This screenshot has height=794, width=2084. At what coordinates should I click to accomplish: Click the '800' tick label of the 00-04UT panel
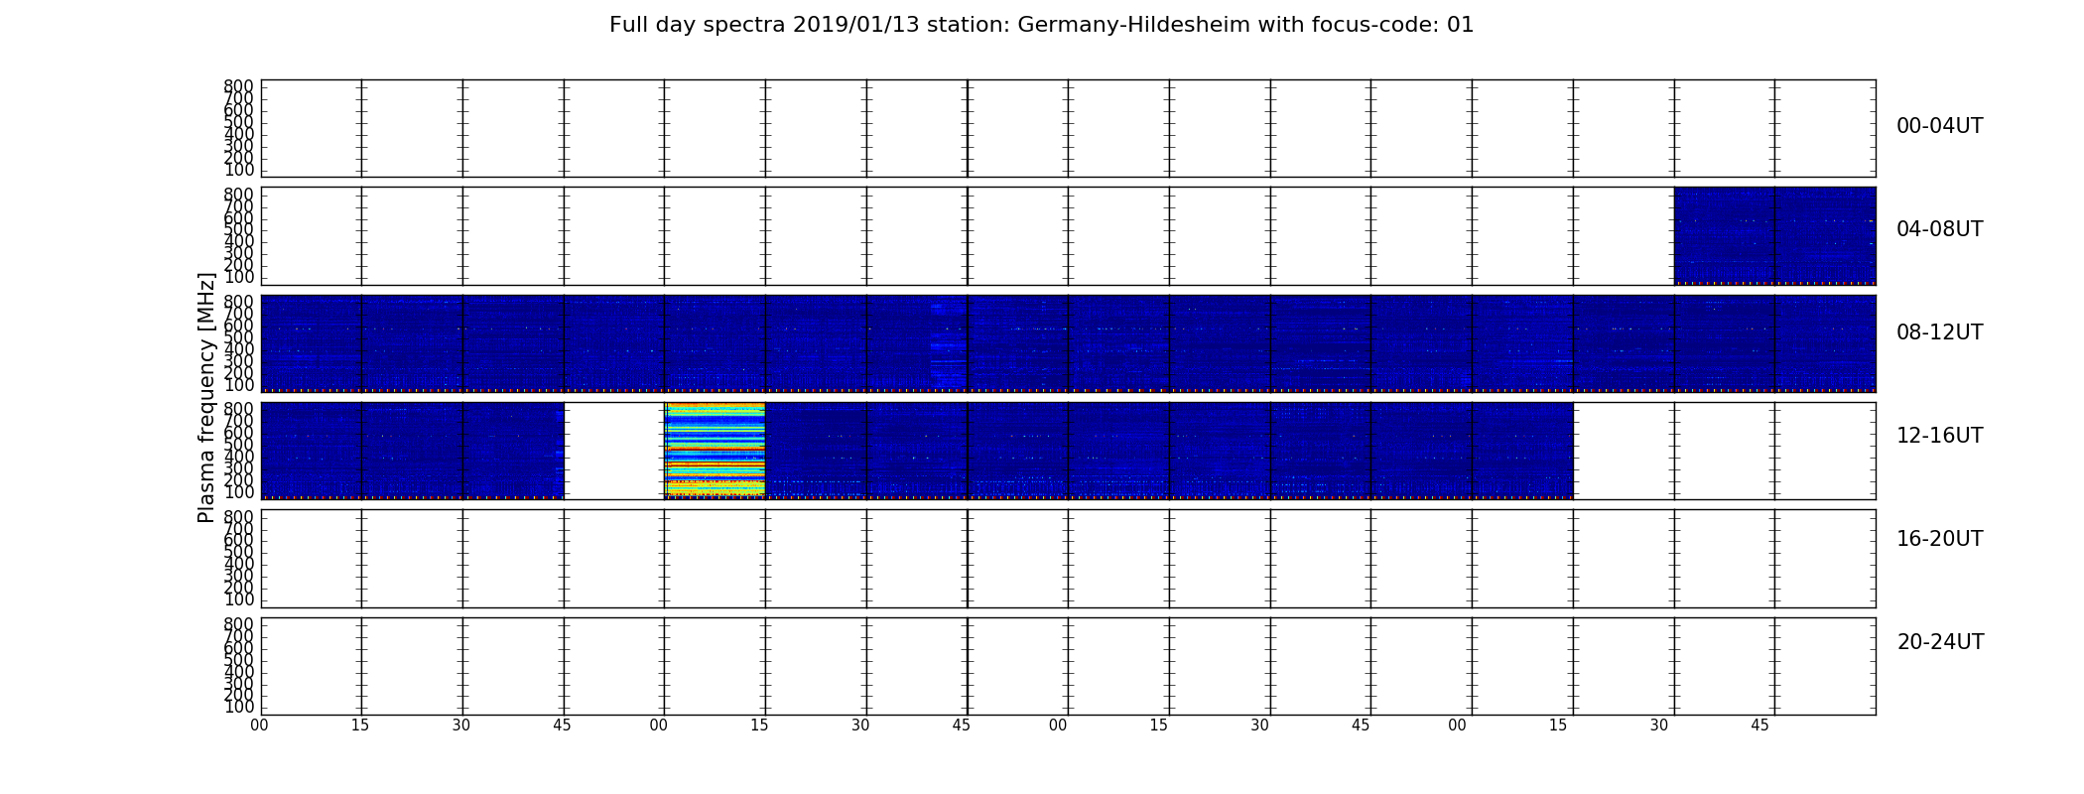coord(238,86)
